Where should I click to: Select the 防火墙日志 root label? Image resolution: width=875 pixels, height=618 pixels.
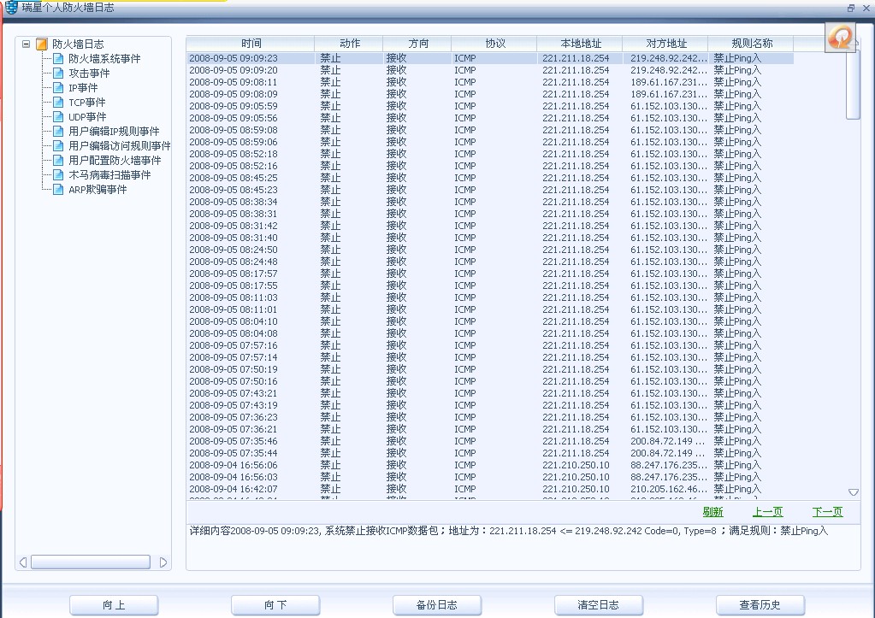78,44
